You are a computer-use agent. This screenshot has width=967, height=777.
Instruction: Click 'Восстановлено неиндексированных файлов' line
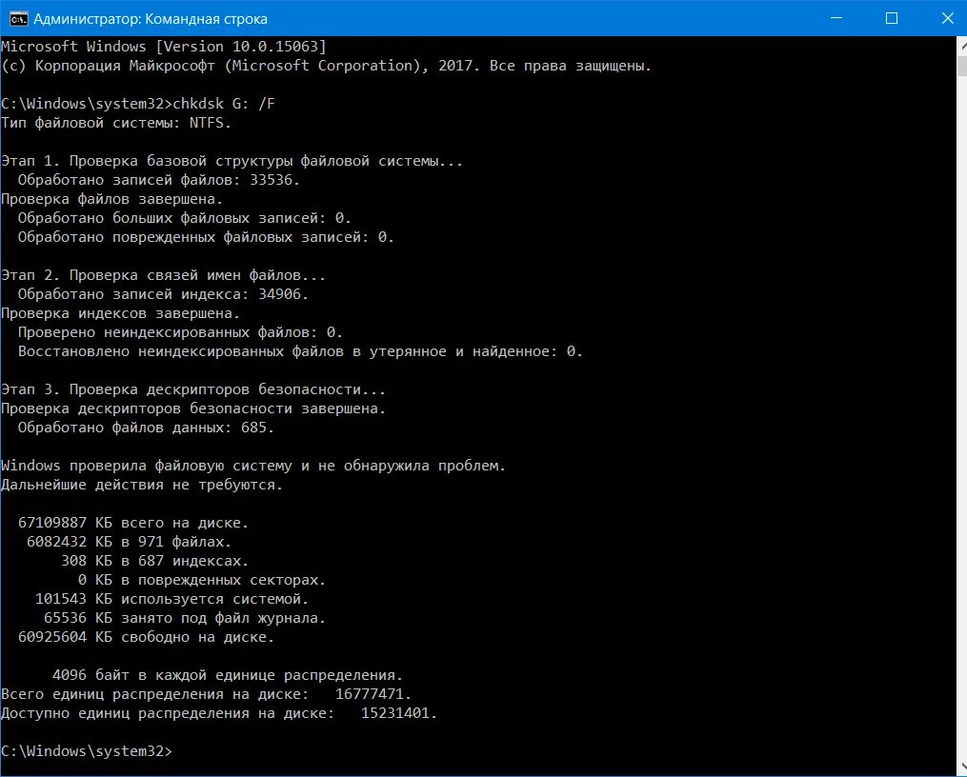pos(300,351)
